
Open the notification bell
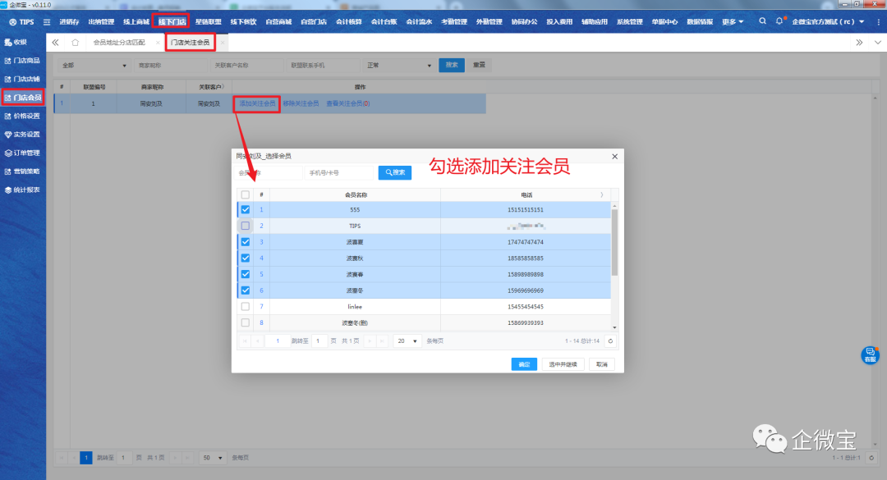779,21
